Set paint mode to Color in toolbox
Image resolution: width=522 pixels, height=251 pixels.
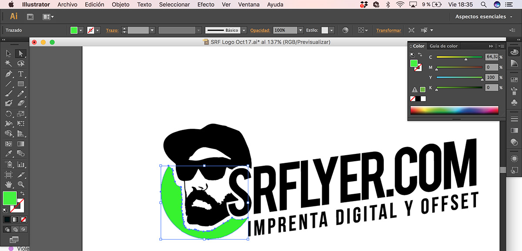[x=7, y=219]
